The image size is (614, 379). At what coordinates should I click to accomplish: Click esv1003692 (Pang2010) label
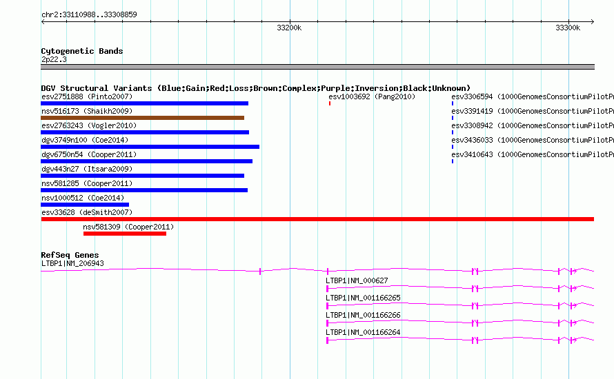pyautogui.click(x=372, y=96)
